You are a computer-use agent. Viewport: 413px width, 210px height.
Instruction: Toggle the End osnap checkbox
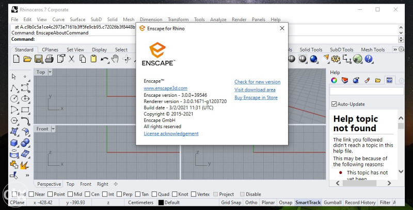pos(14,194)
